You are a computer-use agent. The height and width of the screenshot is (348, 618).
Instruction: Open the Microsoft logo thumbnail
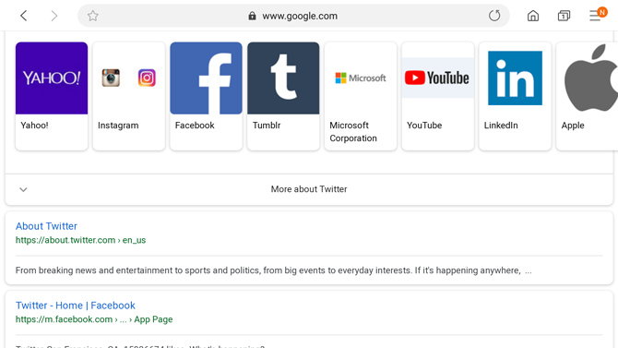tap(361, 78)
